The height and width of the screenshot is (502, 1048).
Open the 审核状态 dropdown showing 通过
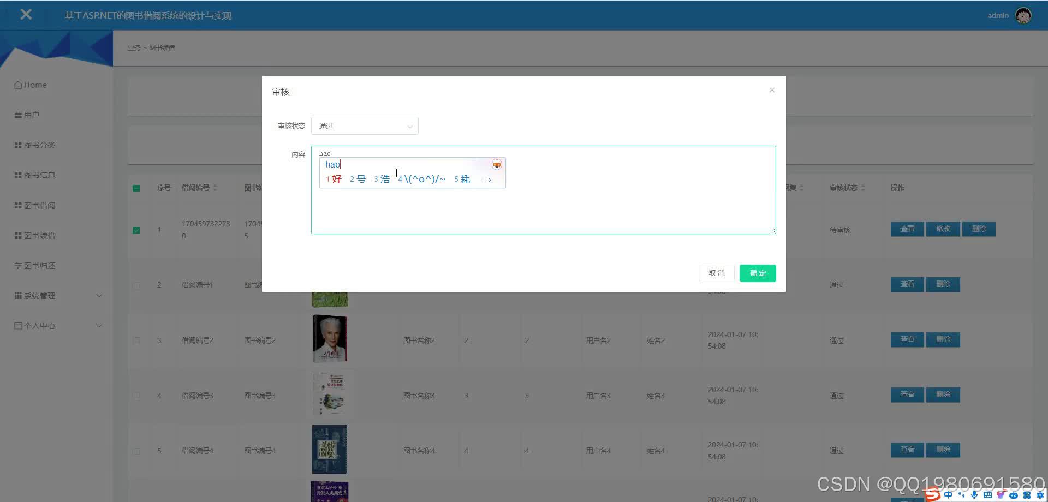coord(365,126)
